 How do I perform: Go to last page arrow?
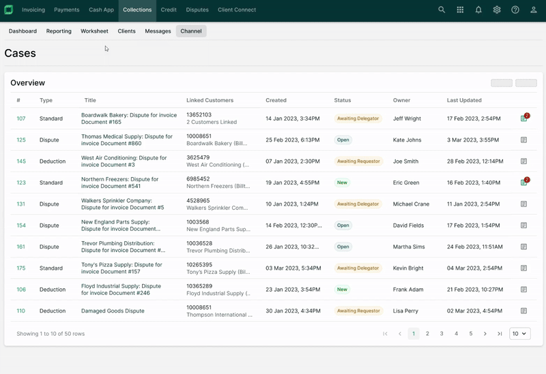[x=500, y=334]
